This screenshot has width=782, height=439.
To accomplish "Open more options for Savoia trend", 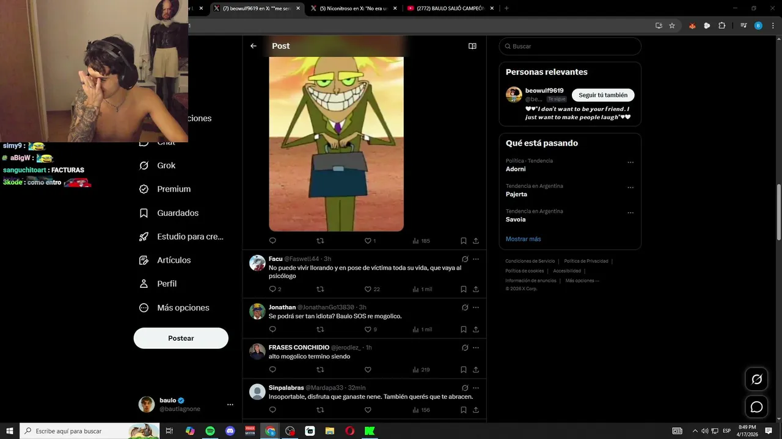I will coord(630,213).
